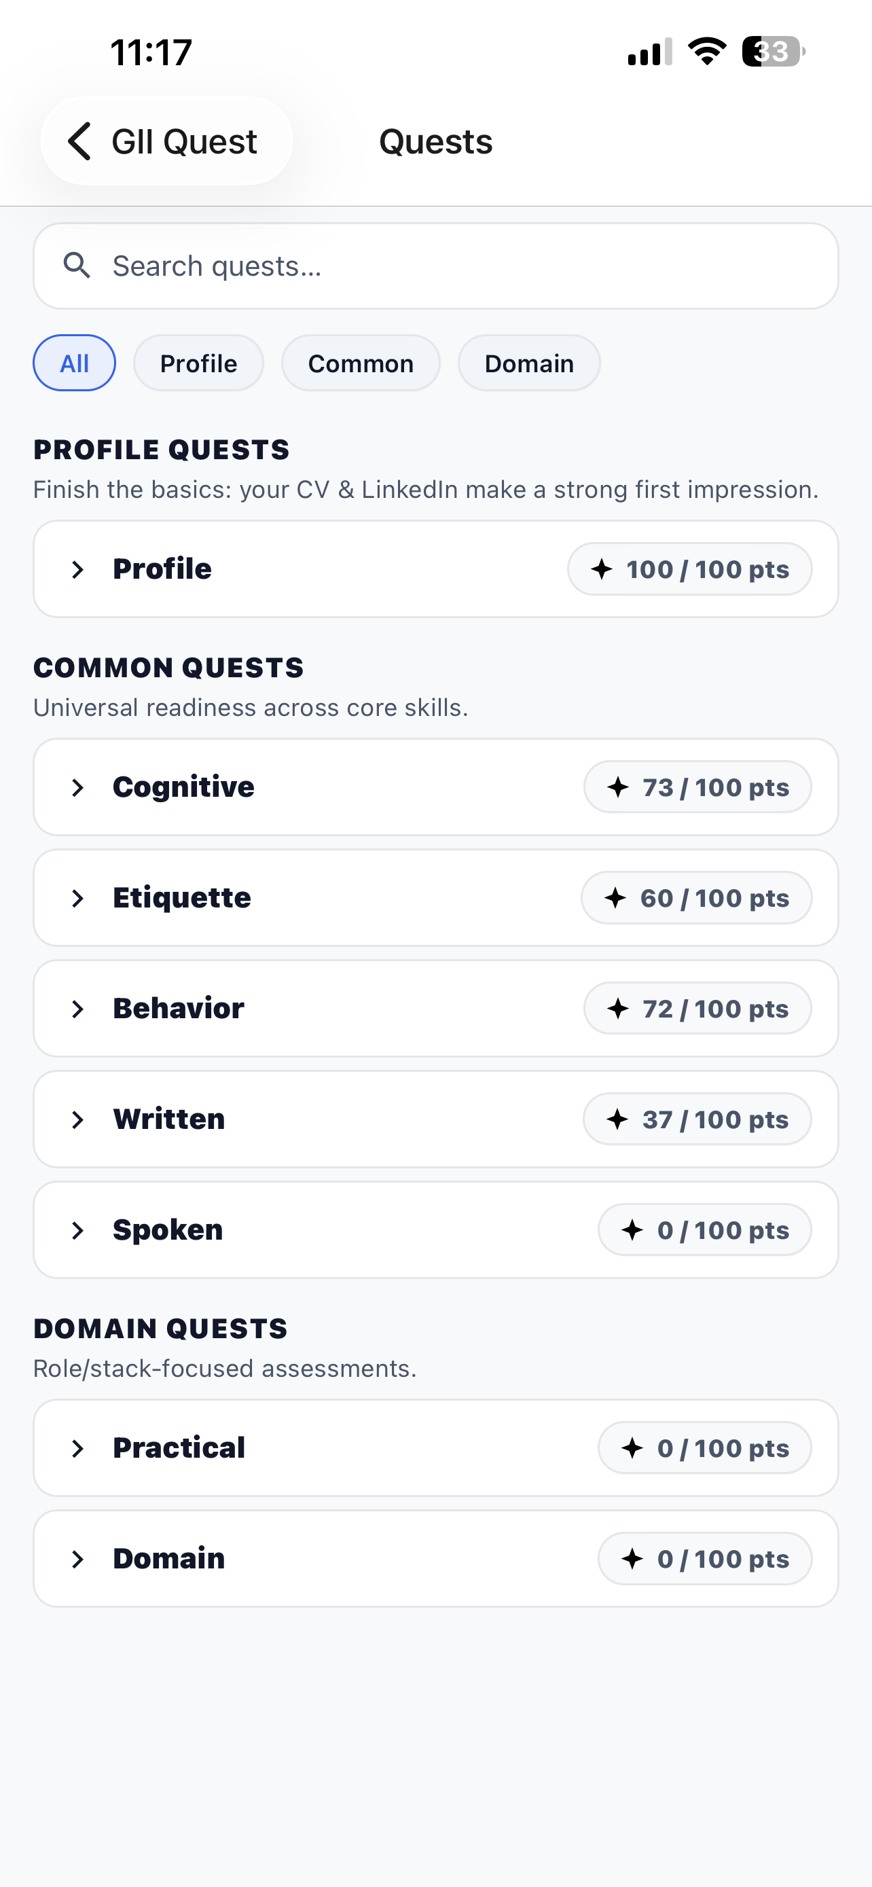This screenshot has height=1887, width=872.
Task: Tap the search magnifier icon
Action: coord(77,266)
